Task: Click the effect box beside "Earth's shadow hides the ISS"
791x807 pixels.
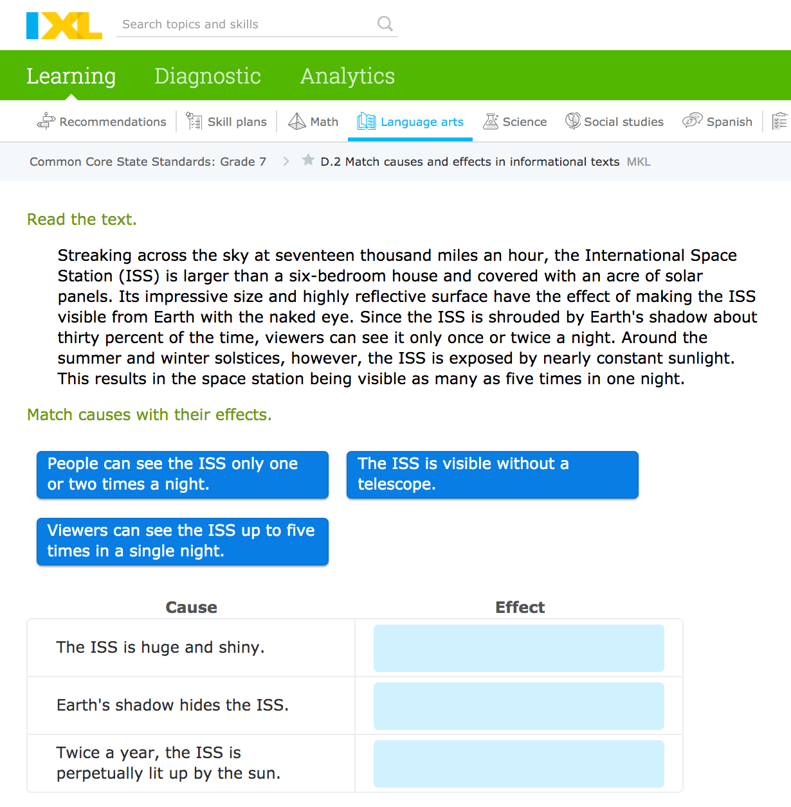Action: tap(518, 705)
